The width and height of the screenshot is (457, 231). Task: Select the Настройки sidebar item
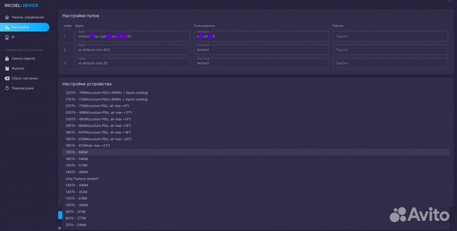[x=25, y=27]
